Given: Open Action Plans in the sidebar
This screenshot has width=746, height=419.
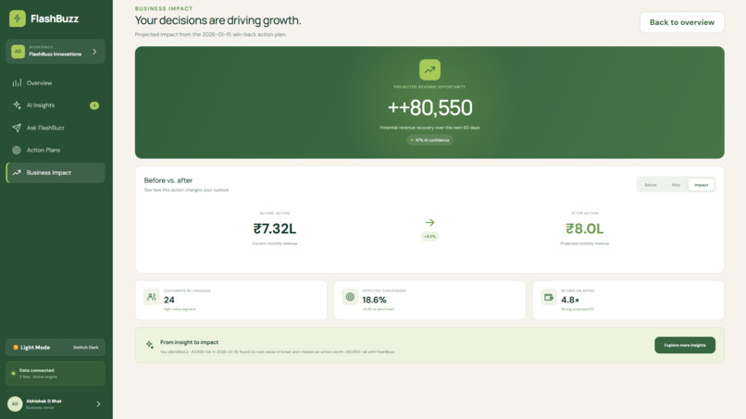Looking at the screenshot, I should coord(56,150).
